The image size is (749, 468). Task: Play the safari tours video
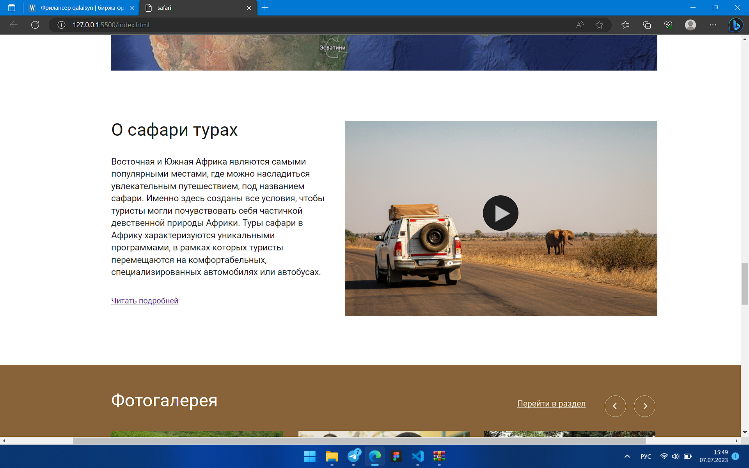pyautogui.click(x=501, y=213)
